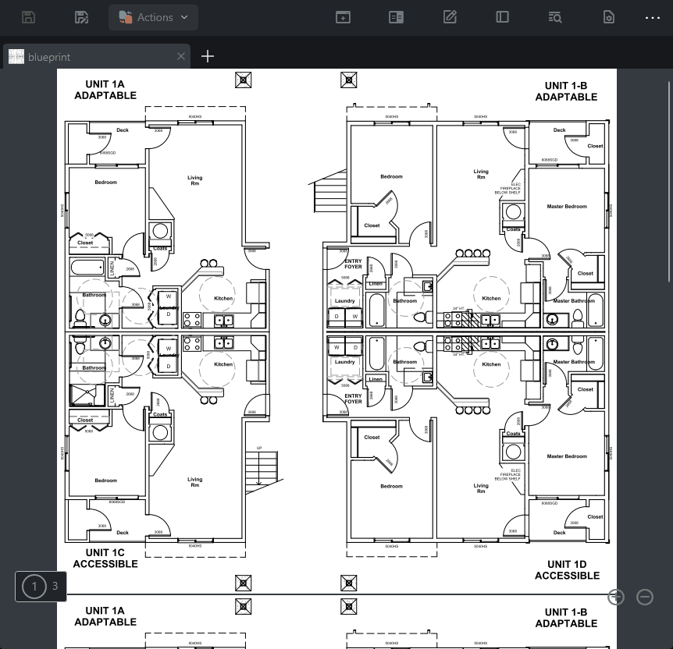
Task: Click the blueprint tab thumbnail icon
Action: tap(16, 56)
